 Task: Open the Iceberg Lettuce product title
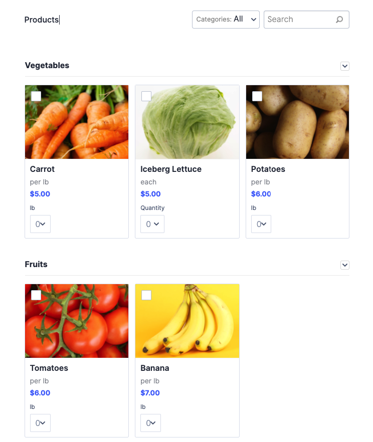171,169
